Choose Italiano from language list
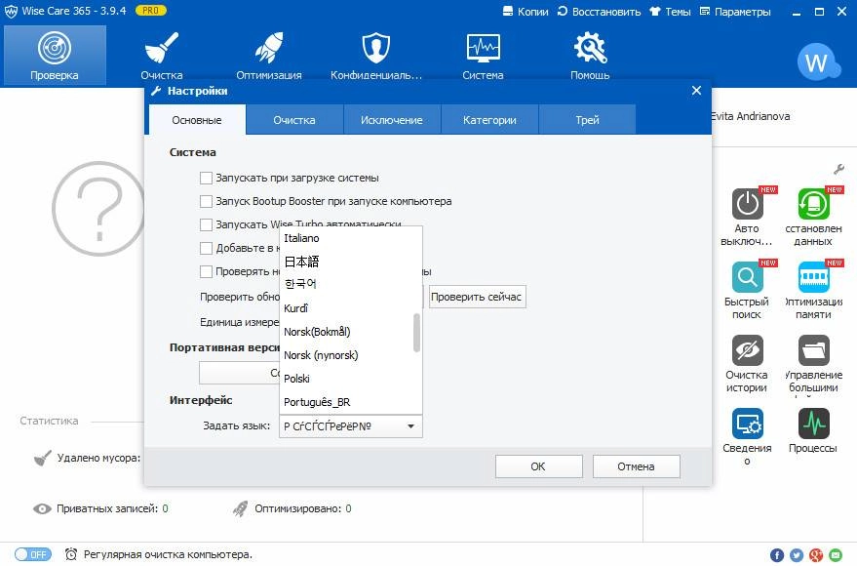Viewport: 857px width, 566px height. [351, 238]
